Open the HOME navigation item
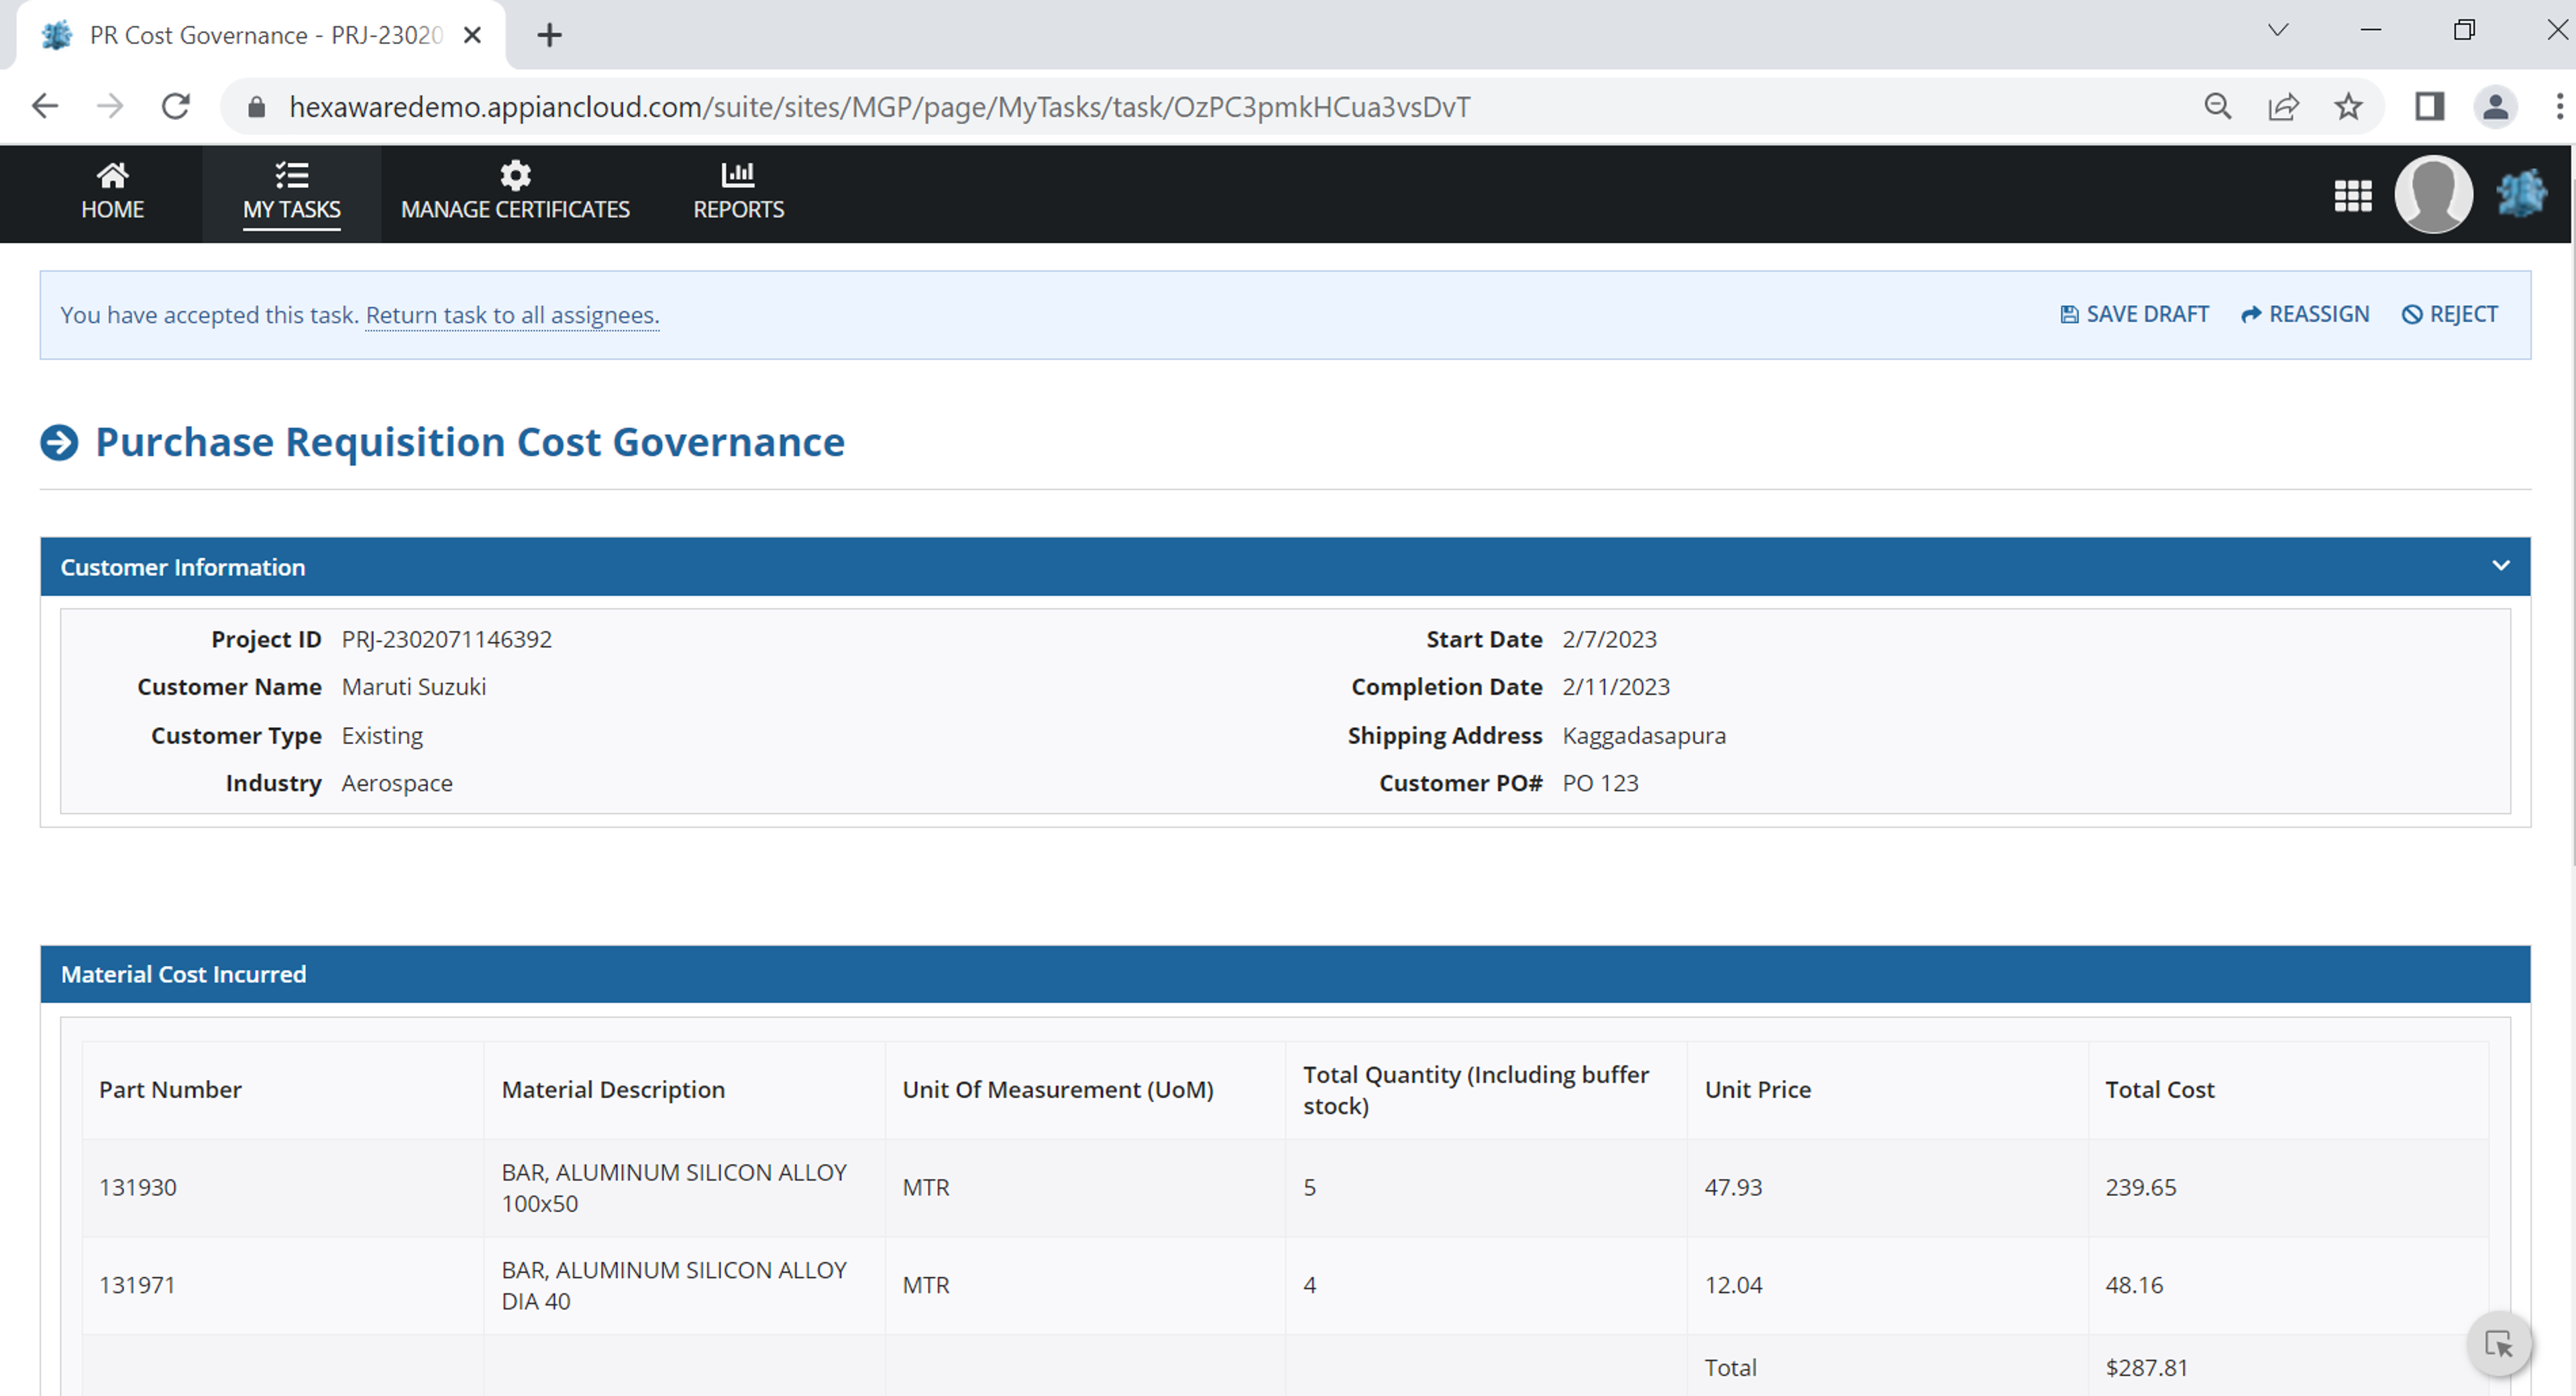This screenshot has width=2576, height=1396. (x=112, y=192)
